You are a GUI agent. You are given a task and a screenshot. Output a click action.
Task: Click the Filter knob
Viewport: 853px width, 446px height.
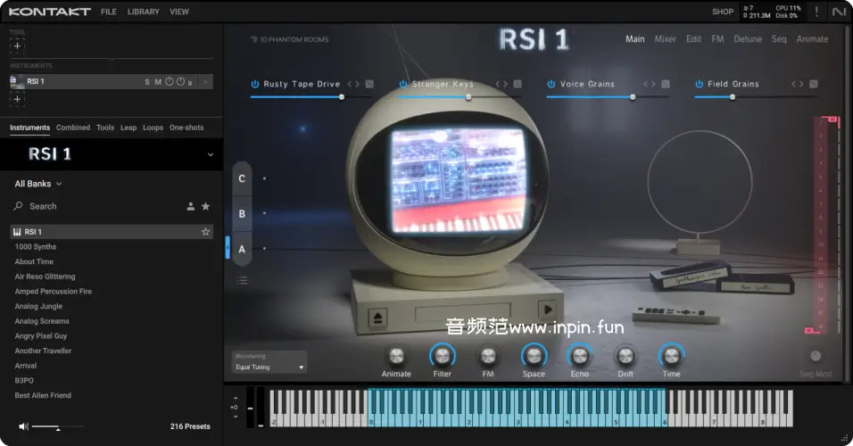[443, 356]
